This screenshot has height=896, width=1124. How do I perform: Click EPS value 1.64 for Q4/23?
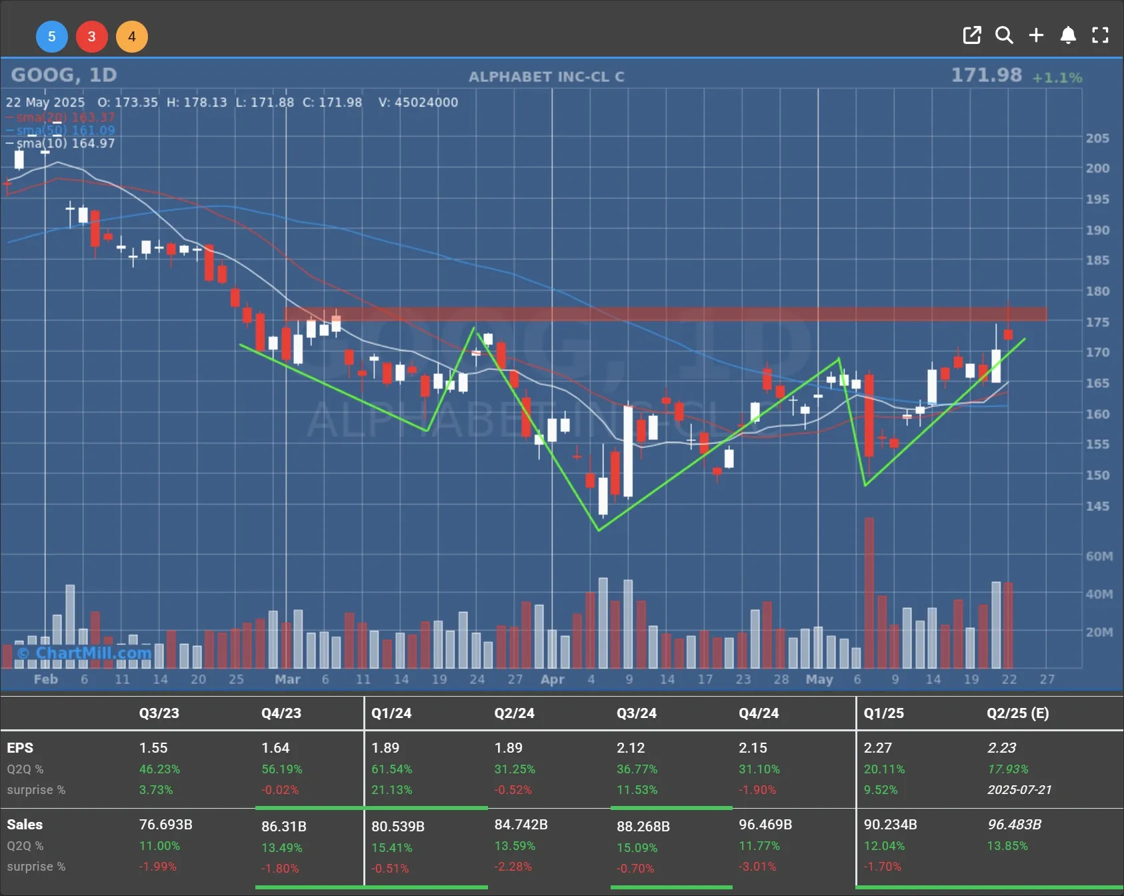click(x=275, y=748)
